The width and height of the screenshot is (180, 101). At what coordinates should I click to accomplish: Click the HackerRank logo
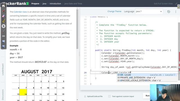point(16,4)
